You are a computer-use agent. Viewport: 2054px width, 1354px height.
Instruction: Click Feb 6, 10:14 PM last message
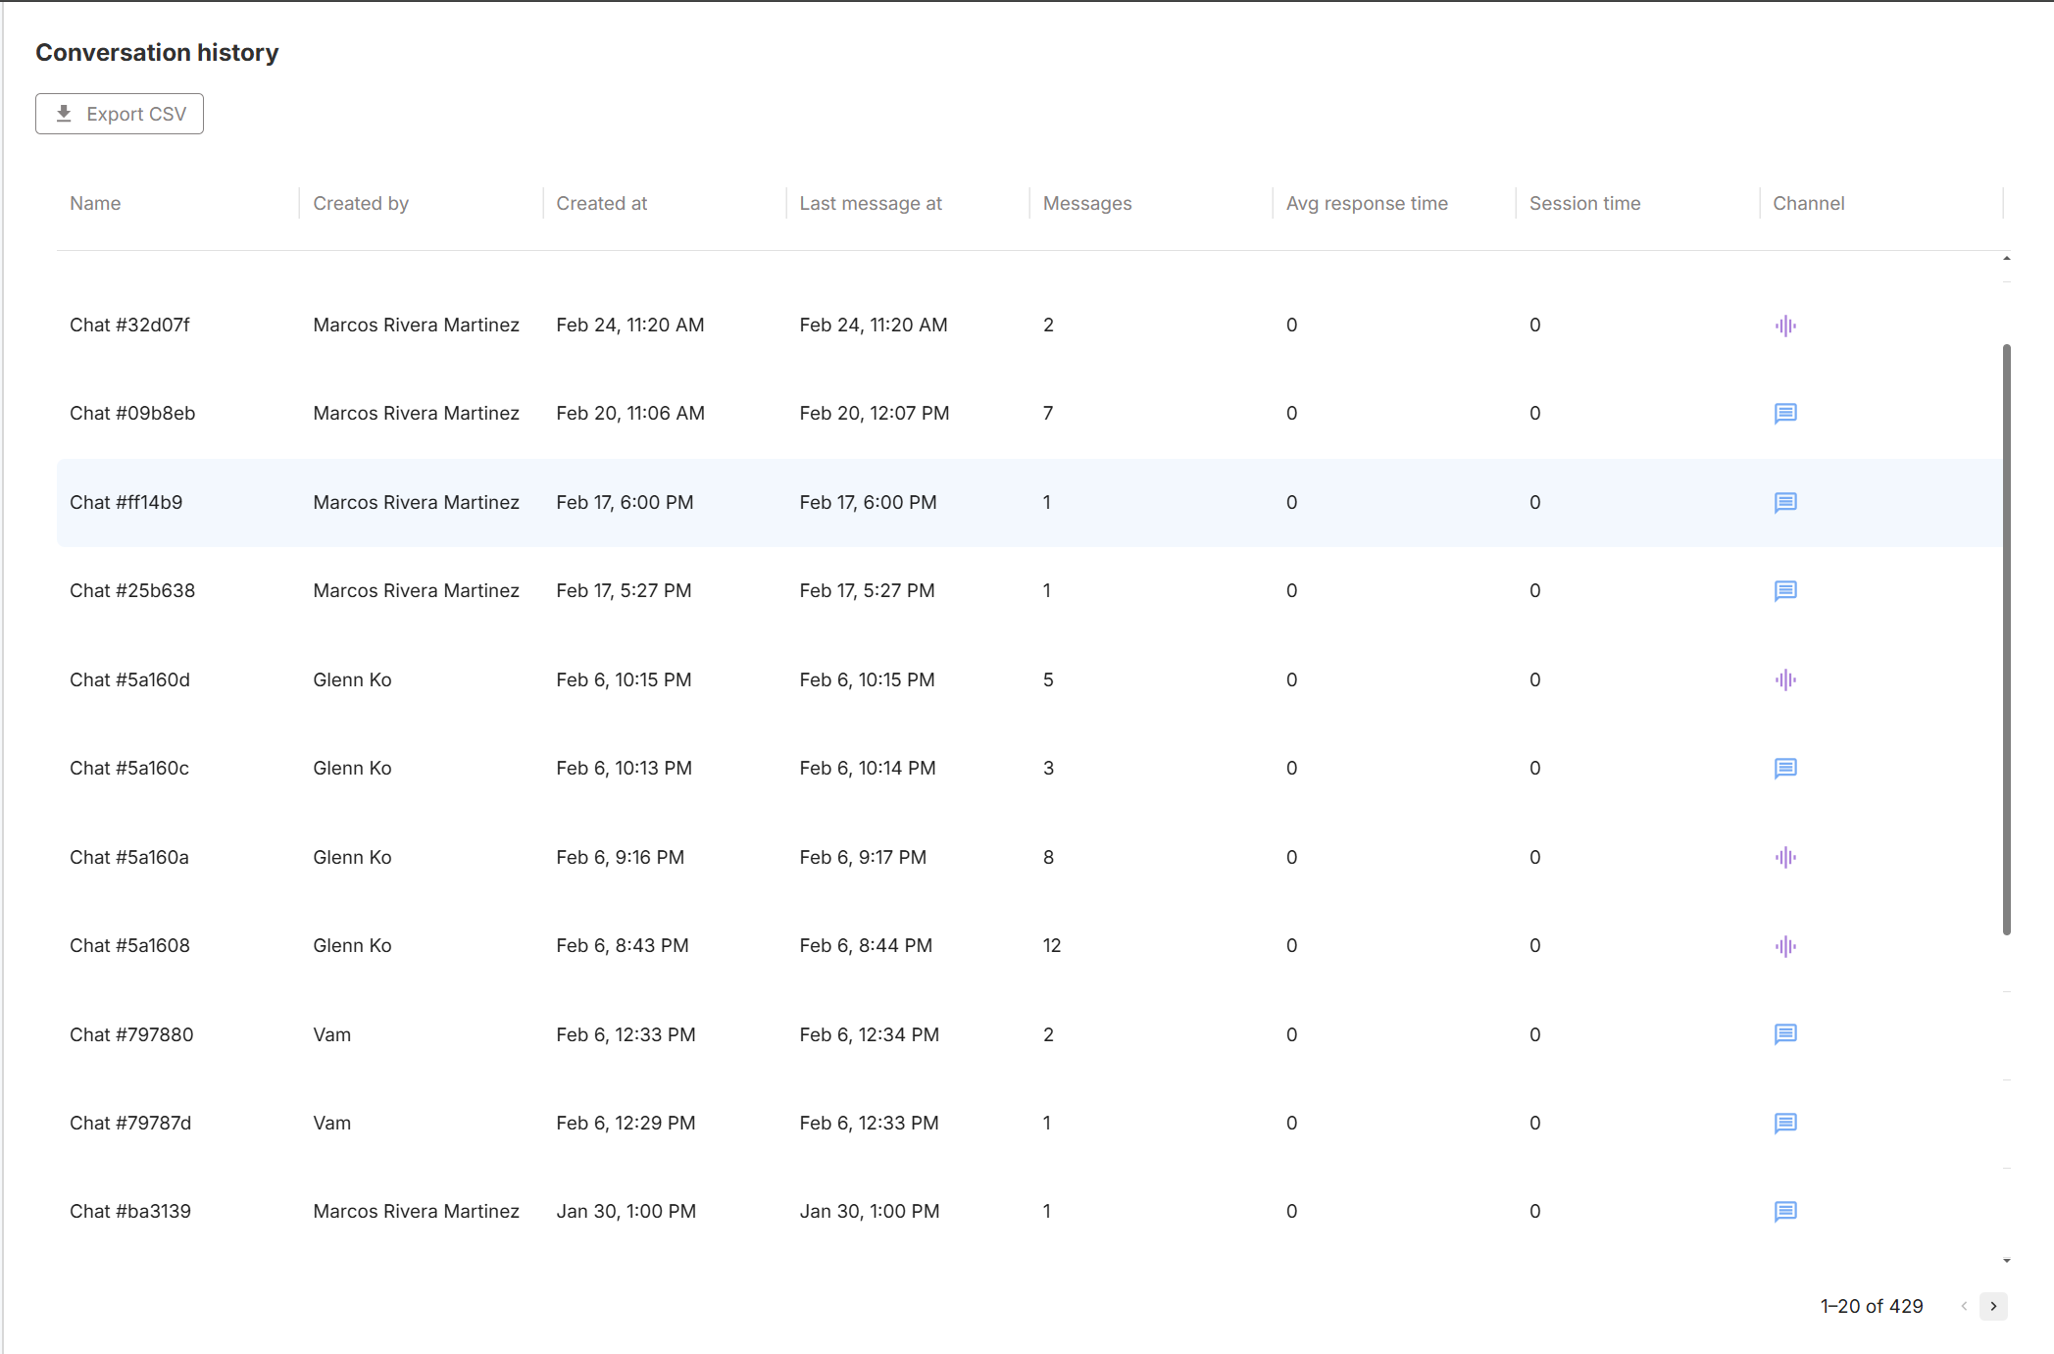coord(867,768)
